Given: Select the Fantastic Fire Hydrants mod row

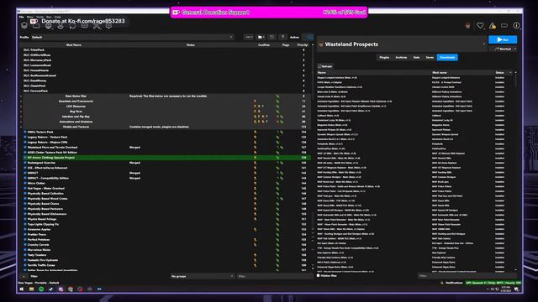Looking at the screenshot, I should tap(166, 260).
